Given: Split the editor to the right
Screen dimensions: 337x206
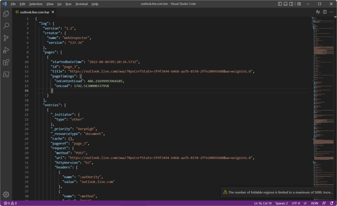Looking at the screenshot, I should (x=325, y=12).
